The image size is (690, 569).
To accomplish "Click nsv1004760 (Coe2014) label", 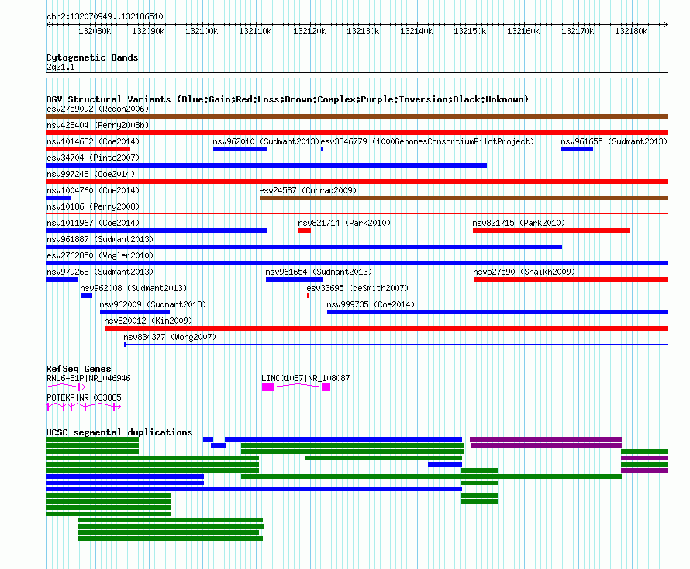I will click(x=93, y=190).
